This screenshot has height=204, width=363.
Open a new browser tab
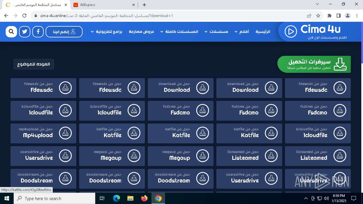click(x=144, y=5)
